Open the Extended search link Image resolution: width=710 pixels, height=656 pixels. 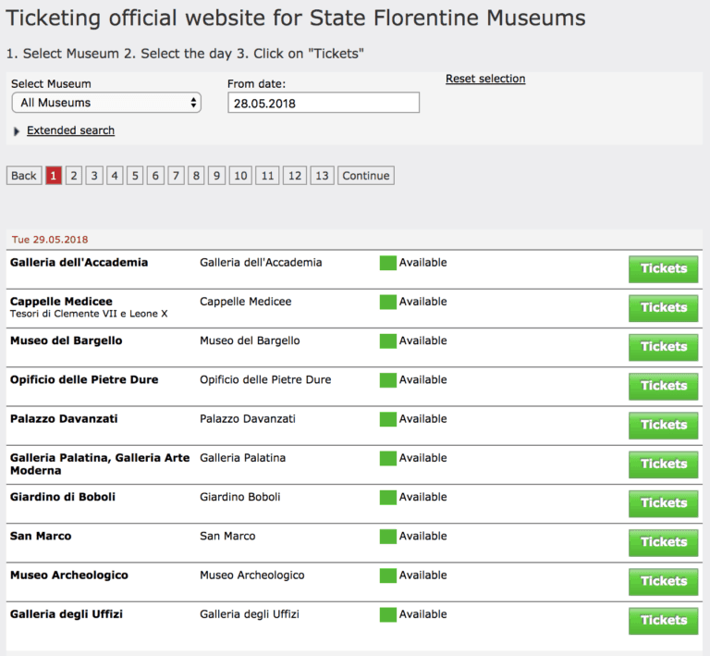[70, 130]
